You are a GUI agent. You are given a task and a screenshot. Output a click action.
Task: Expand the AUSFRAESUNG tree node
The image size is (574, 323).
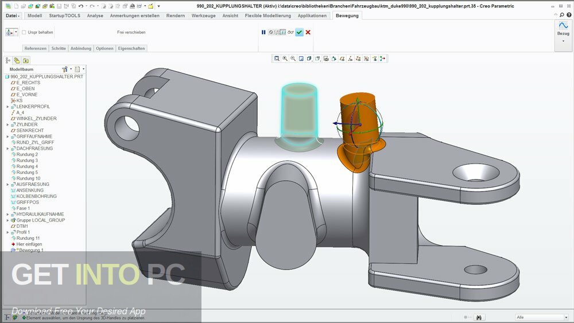(x=7, y=184)
